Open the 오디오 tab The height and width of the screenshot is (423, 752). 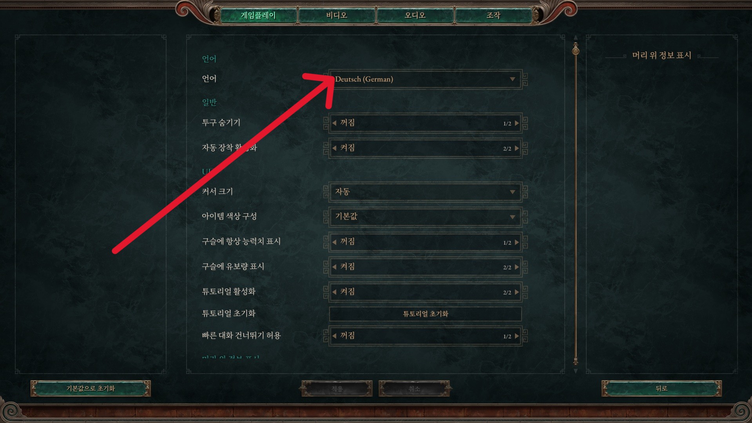[x=415, y=15]
